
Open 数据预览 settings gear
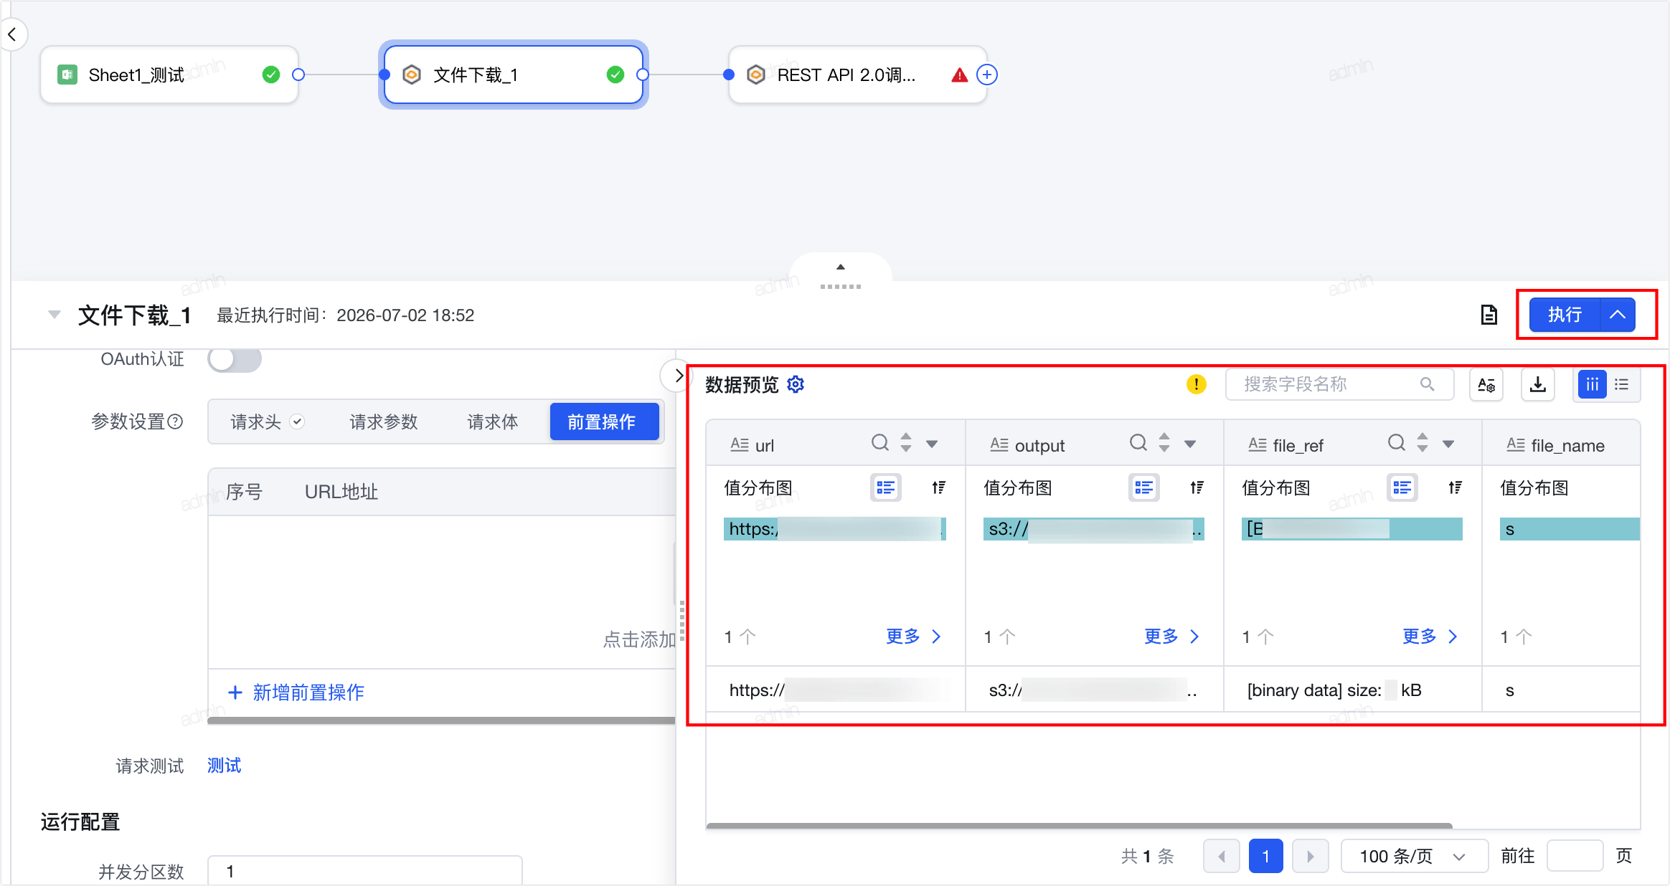click(x=796, y=384)
